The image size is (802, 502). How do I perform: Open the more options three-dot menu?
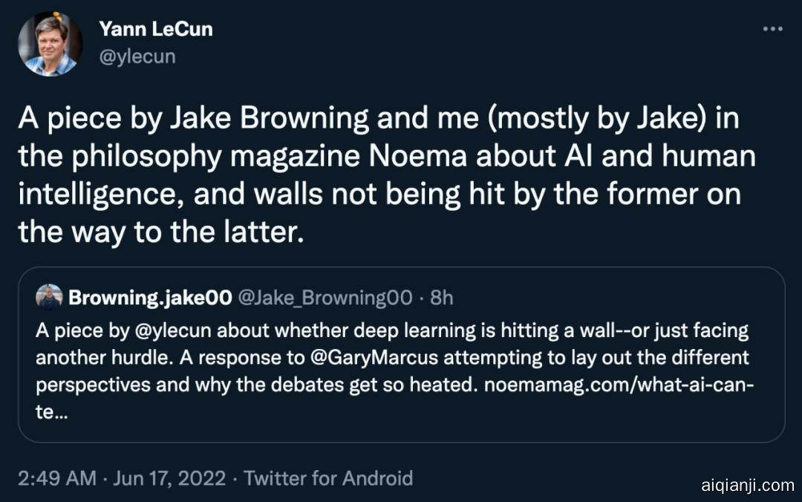(773, 29)
